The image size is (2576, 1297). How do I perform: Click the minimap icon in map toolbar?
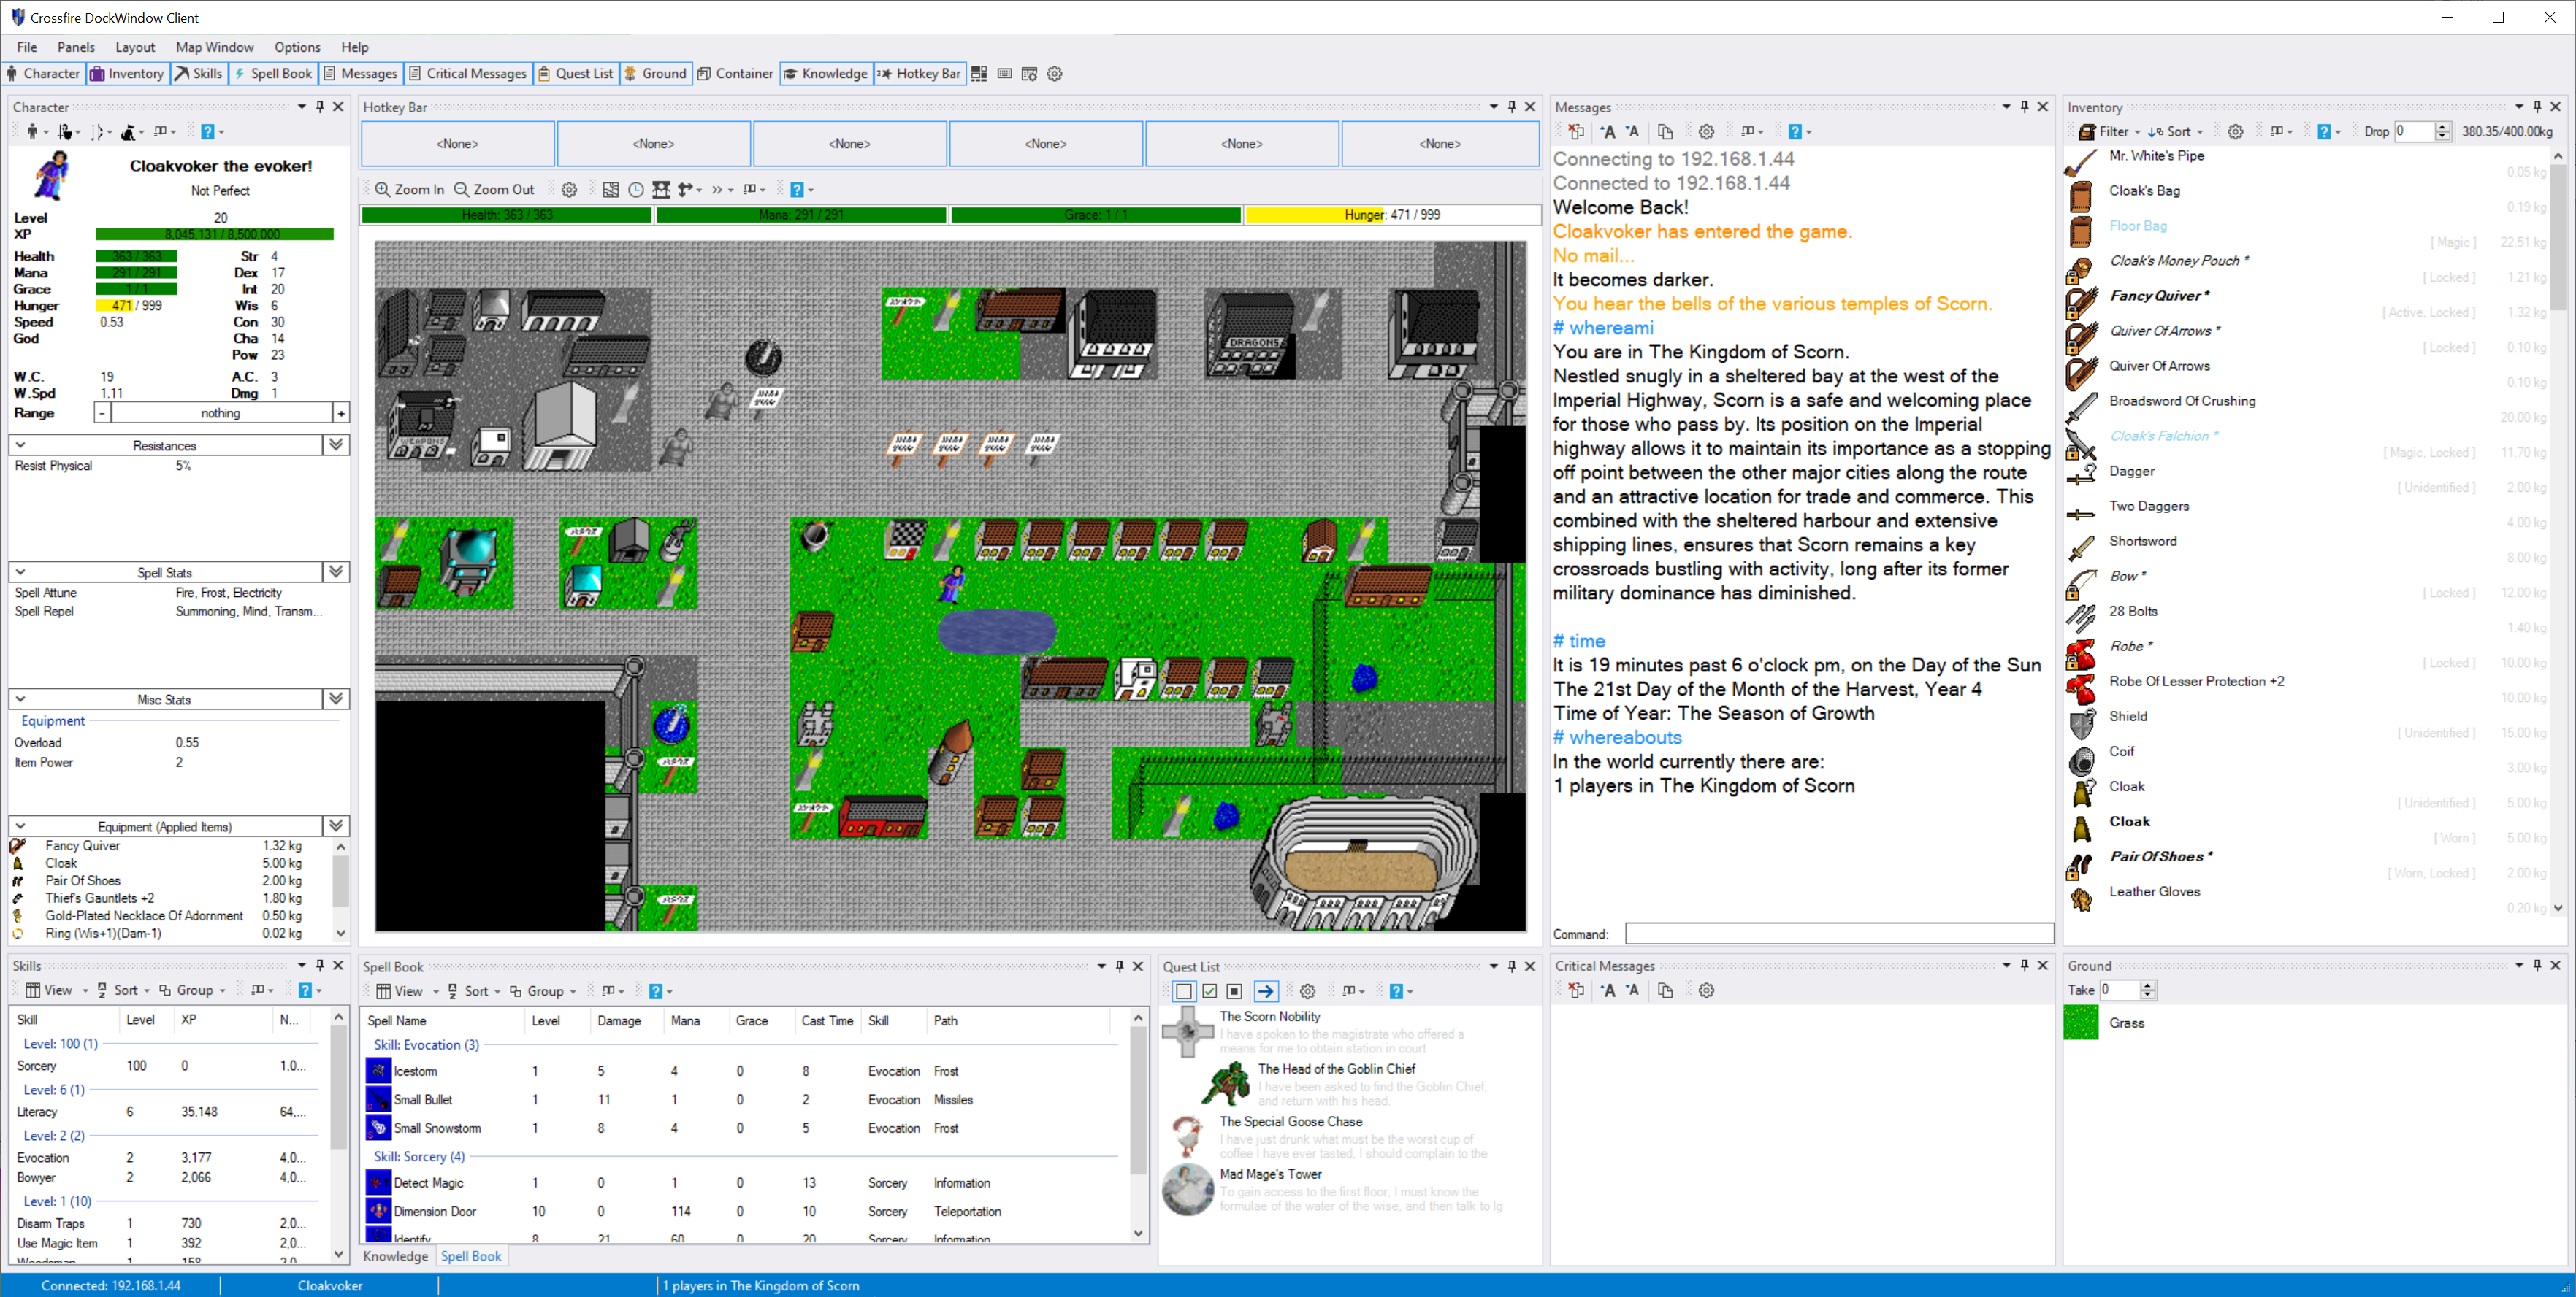coord(610,189)
